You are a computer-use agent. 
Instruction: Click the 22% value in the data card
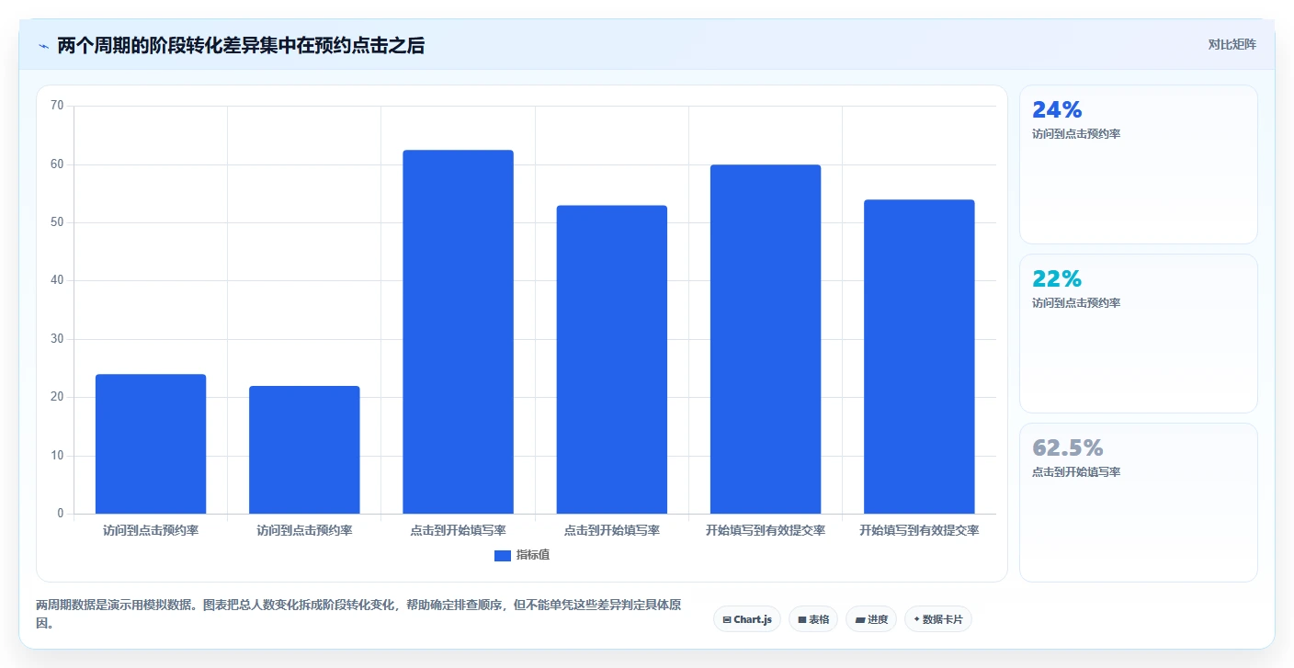(x=1057, y=279)
